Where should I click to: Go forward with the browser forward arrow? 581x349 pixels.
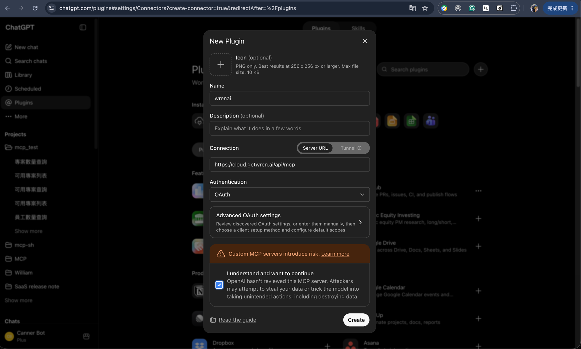click(21, 8)
